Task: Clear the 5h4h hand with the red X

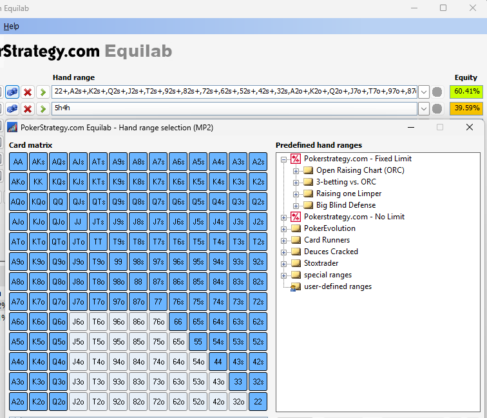Action: tap(28, 109)
